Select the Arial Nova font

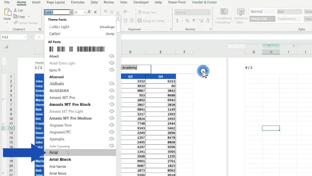click(80, 173)
